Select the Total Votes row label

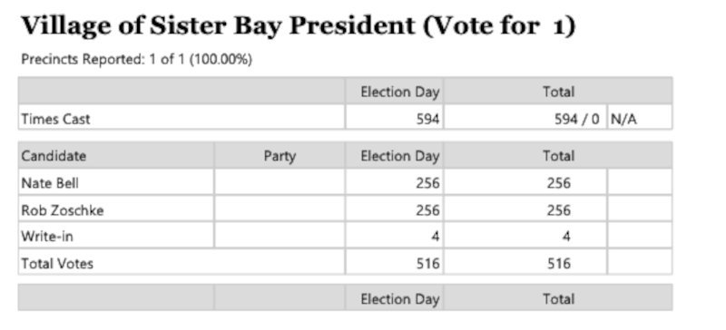tap(57, 264)
